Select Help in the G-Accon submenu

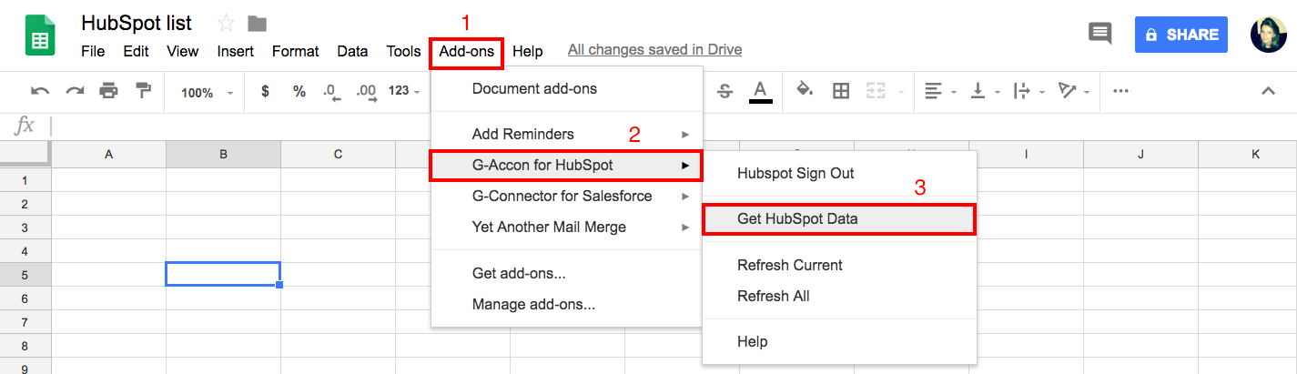pyautogui.click(x=839, y=341)
